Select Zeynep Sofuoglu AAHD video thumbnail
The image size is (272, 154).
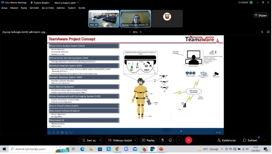[136, 19]
